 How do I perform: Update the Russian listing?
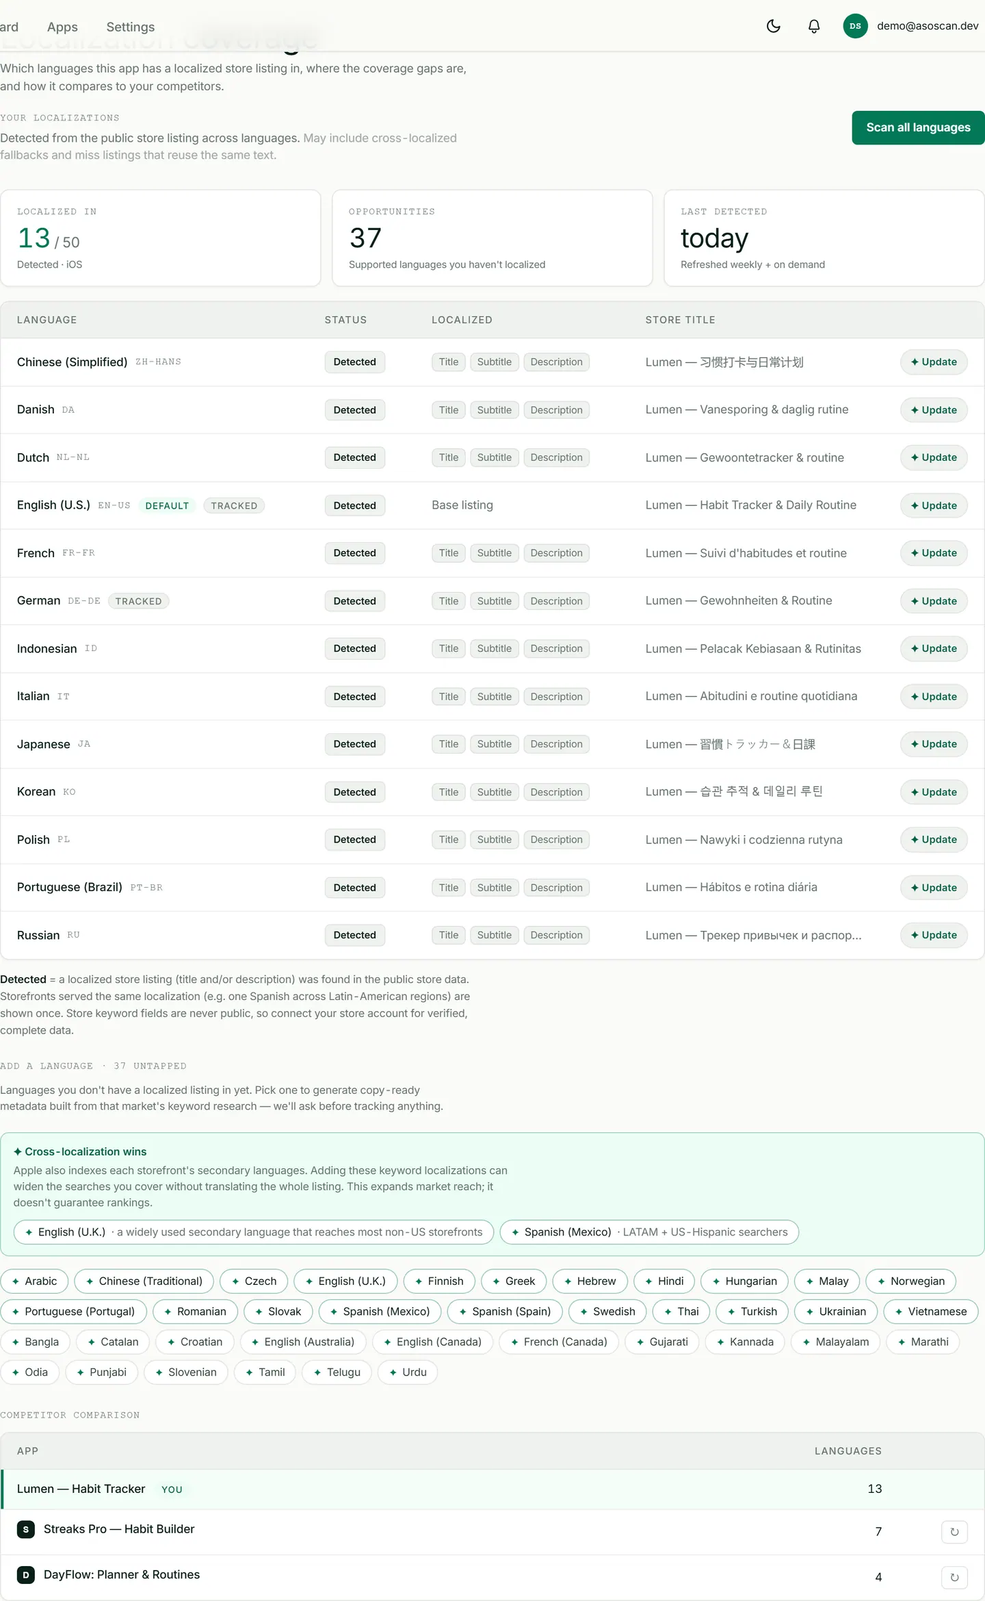(934, 935)
